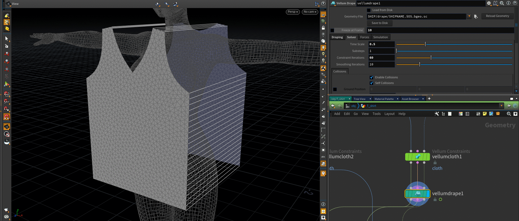Image resolution: width=519 pixels, height=221 pixels.
Task: Open viewport info i icon
Action: tap(323, 205)
